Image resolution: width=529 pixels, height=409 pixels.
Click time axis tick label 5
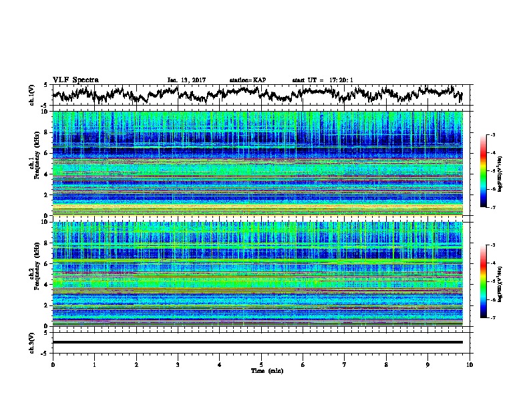[261, 365]
